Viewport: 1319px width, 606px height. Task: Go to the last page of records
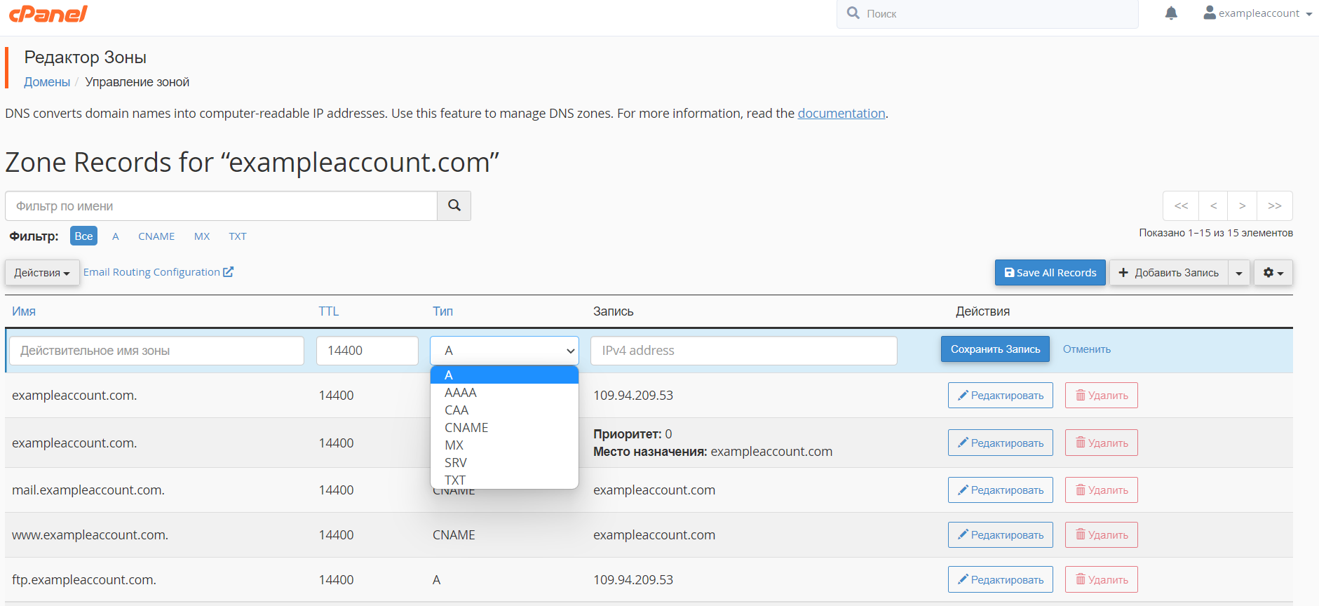click(1274, 206)
